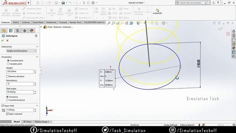Switch to the Weldments tab
236x133 pixels.
point(51,22)
